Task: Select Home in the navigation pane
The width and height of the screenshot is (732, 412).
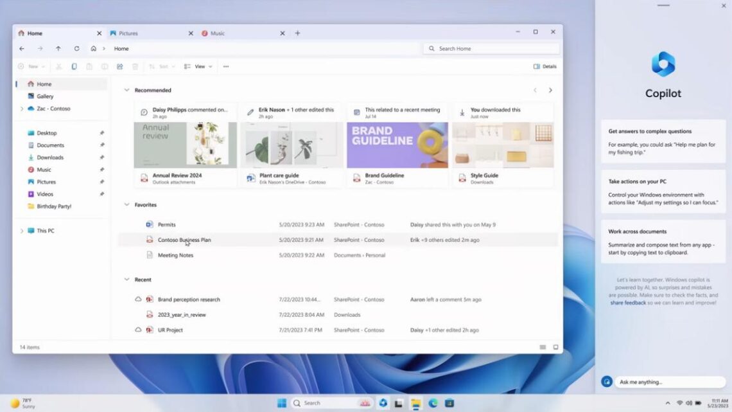Action: [62, 84]
